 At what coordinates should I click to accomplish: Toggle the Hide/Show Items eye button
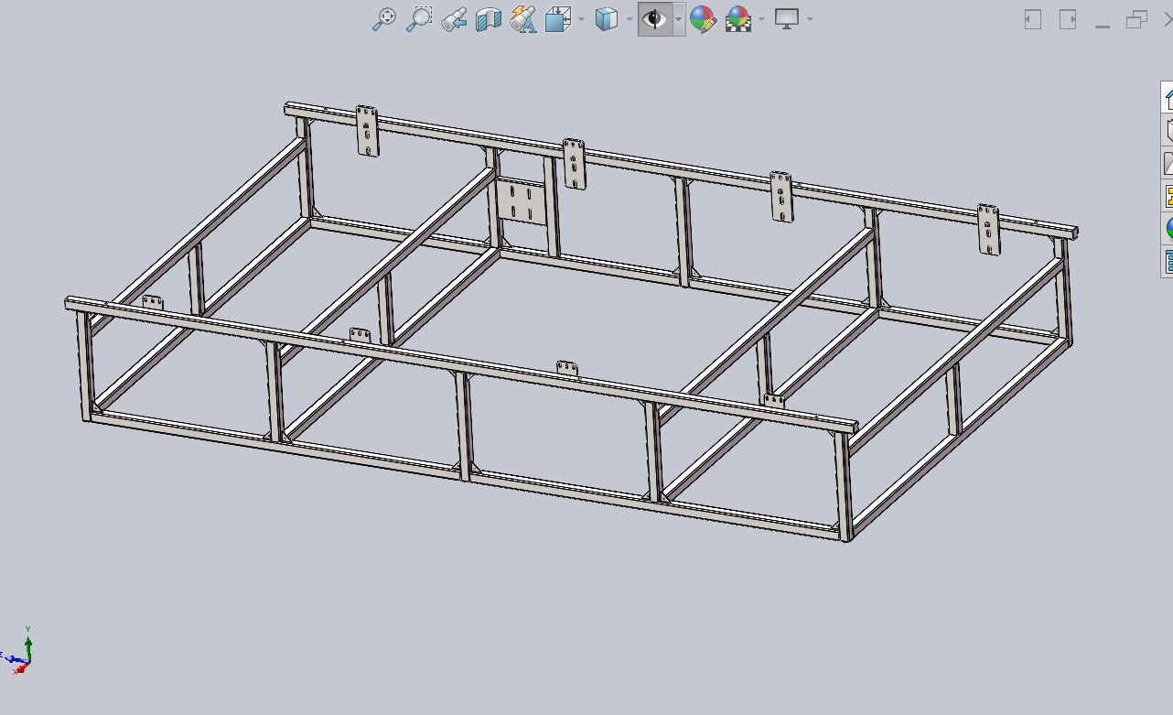(x=654, y=19)
